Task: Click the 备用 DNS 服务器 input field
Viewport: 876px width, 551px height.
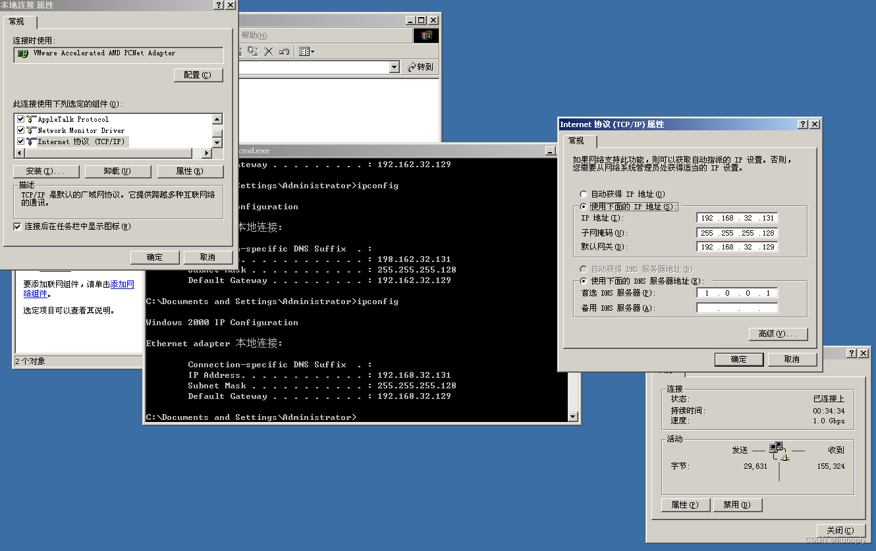Action: [737, 308]
